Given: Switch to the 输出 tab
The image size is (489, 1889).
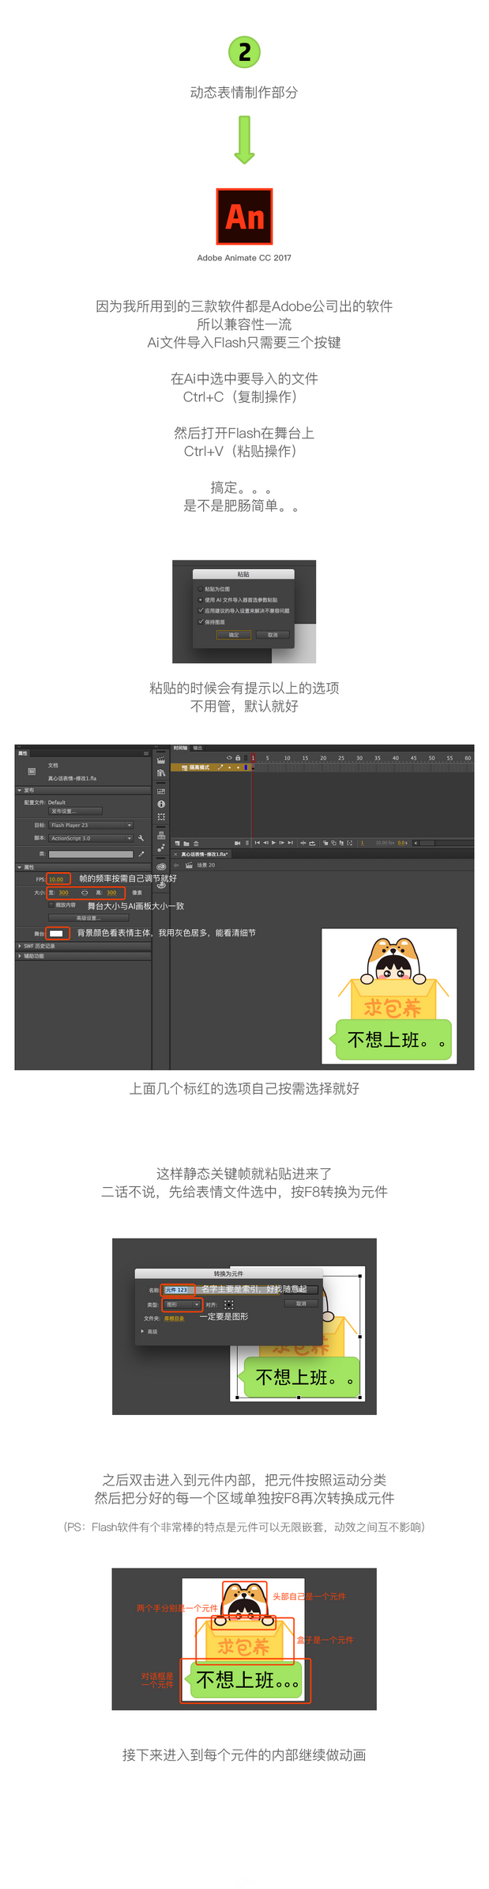Looking at the screenshot, I should pos(198,748).
